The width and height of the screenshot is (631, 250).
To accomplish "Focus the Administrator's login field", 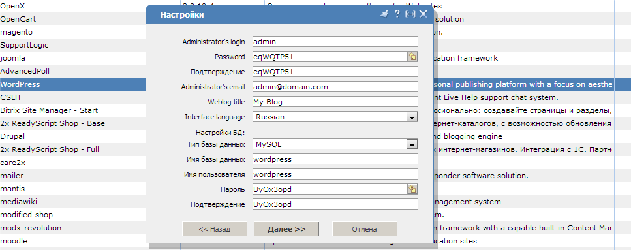I will point(335,42).
